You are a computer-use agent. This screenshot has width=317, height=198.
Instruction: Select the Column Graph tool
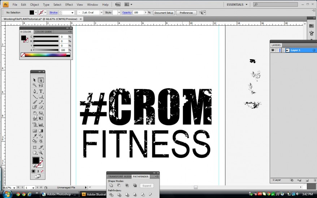click(41, 125)
